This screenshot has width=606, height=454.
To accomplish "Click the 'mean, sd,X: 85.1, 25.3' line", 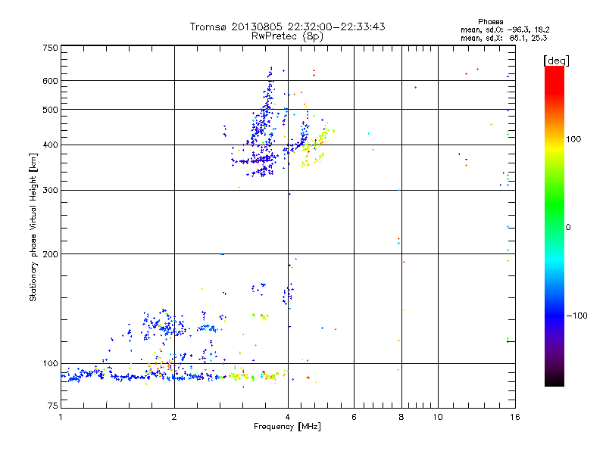I will pyautogui.click(x=504, y=38).
